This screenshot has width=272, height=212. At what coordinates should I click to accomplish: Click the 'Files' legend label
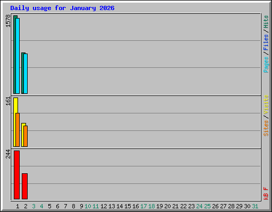pyautogui.click(x=266, y=42)
